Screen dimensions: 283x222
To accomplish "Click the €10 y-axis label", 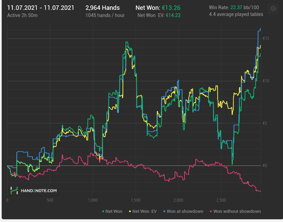I will tap(266, 81).
